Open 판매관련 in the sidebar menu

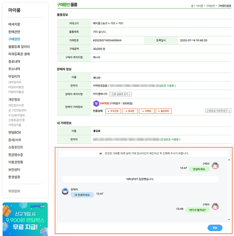coord(14,32)
